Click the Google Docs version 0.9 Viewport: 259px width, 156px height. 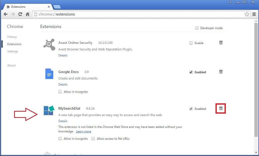(x=87, y=72)
